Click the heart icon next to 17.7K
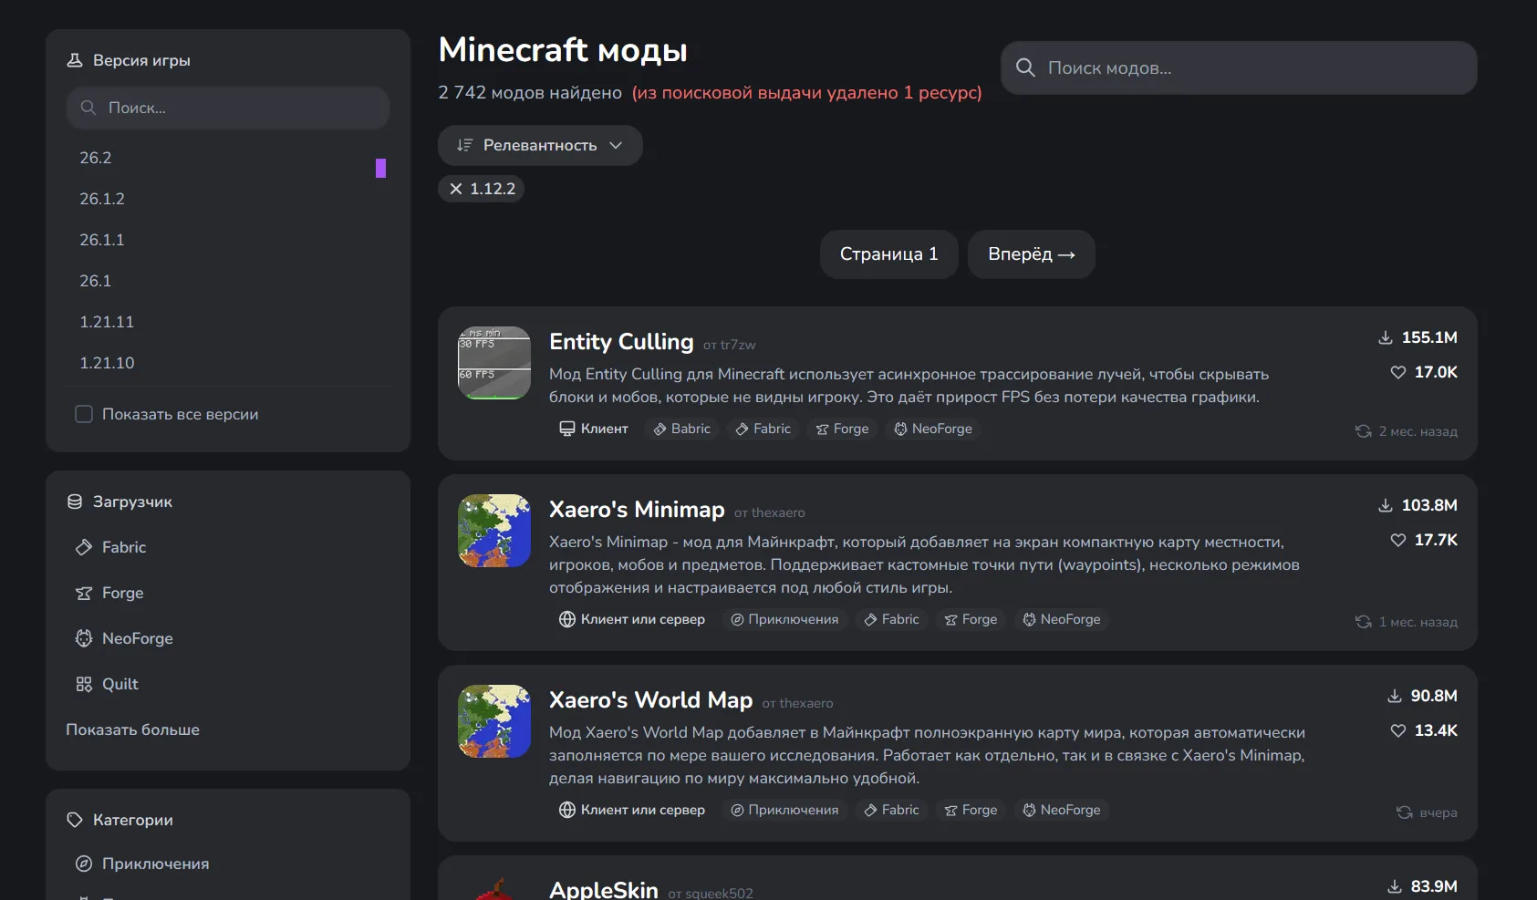 [x=1398, y=540]
